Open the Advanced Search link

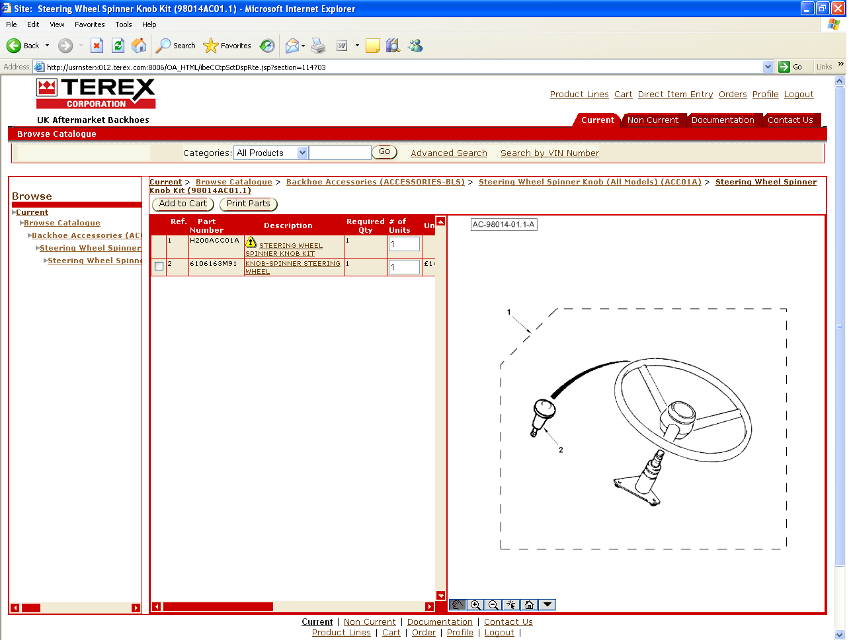pyautogui.click(x=449, y=153)
